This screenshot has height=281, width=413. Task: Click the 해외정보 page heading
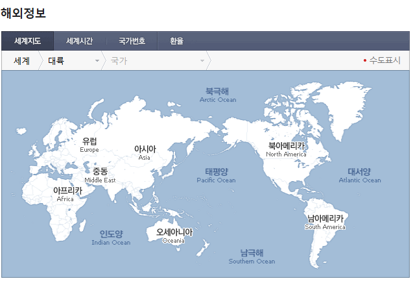(x=23, y=13)
